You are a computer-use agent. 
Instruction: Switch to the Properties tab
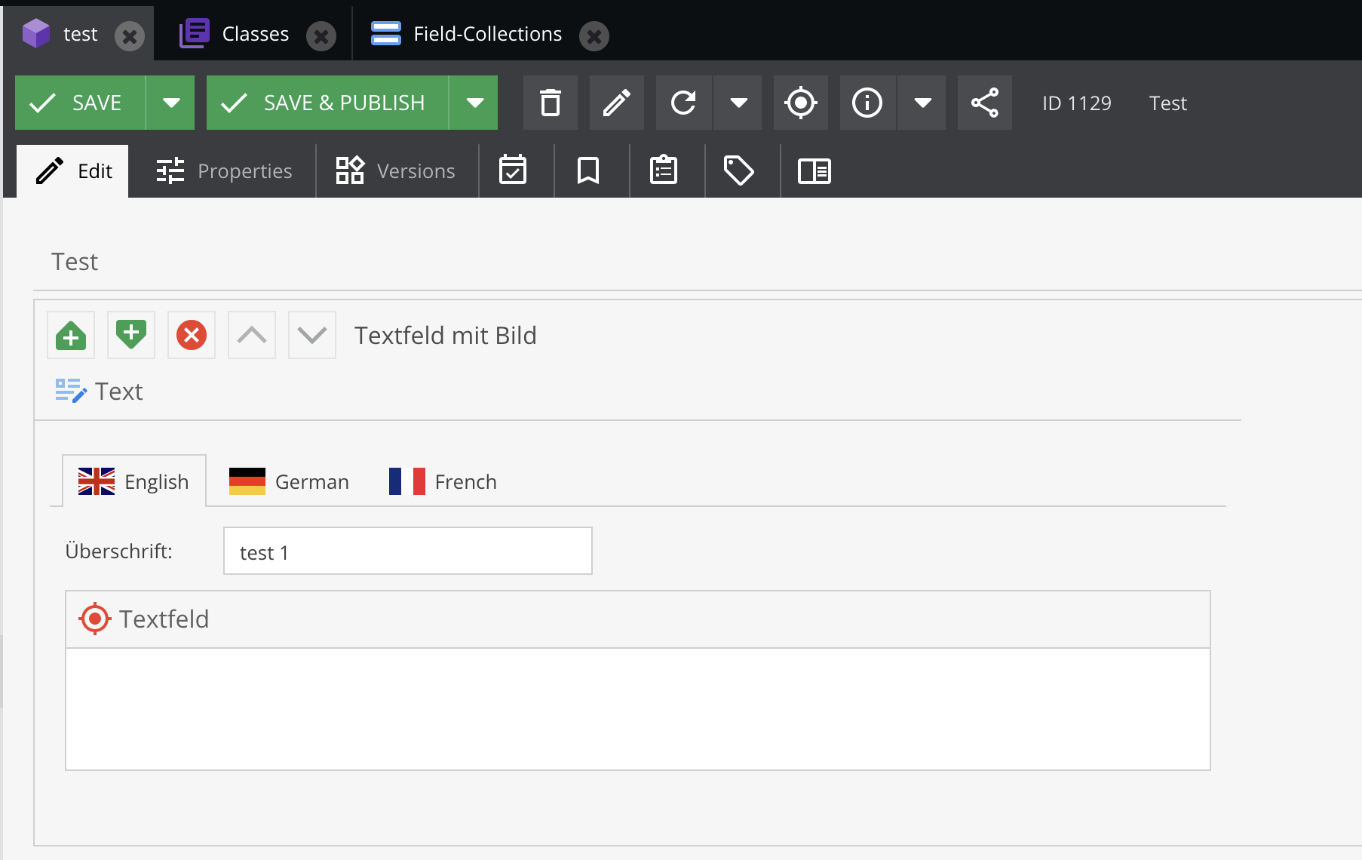pyautogui.click(x=224, y=171)
